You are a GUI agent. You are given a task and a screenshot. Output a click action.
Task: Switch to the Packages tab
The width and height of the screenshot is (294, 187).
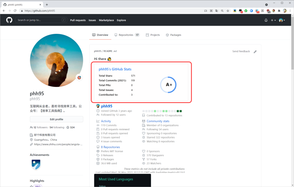(173, 35)
